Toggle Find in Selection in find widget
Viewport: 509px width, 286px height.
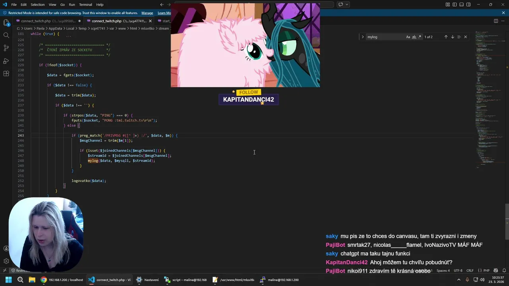click(x=459, y=37)
